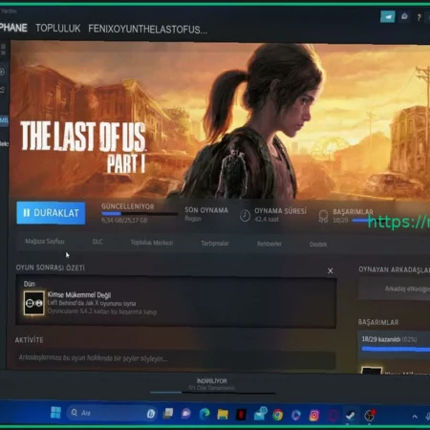Open the FENIXOYUNTHELASTOFUS profile menu
This screenshot has width=430, height=430.
[148, 30]
